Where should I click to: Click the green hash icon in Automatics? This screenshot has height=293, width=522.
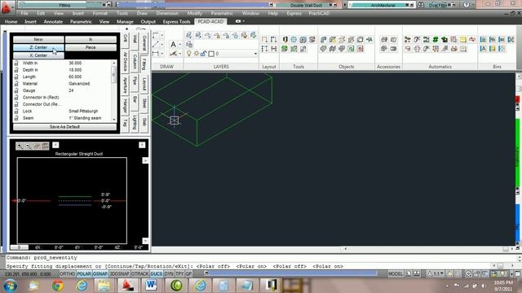tap(435, 40)
